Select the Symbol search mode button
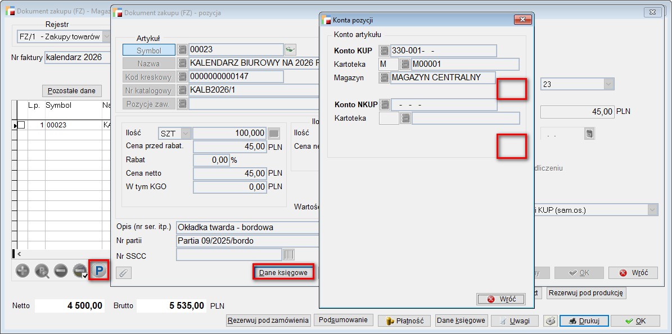The height and width of the screenshot is (334, 672). (148, 50)
